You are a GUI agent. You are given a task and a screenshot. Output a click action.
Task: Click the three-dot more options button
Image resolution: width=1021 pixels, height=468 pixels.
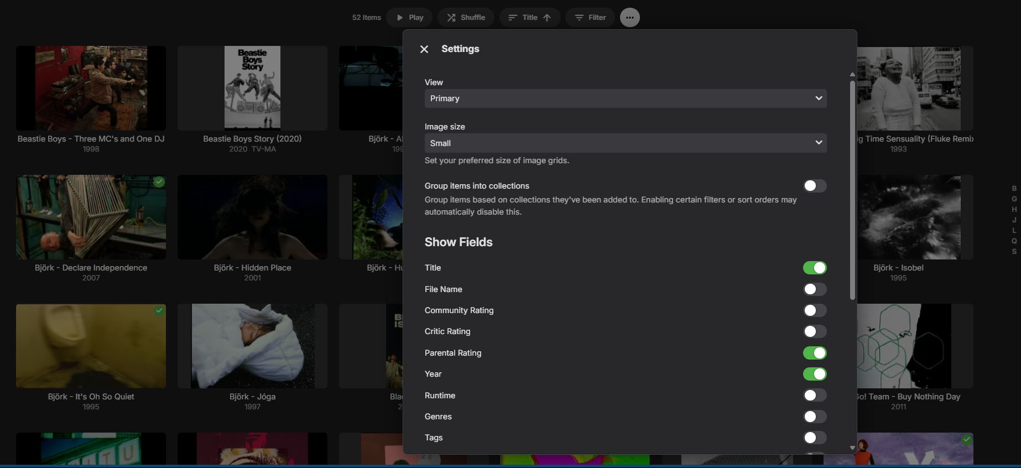pyautogui.click(x=629, y=18)
